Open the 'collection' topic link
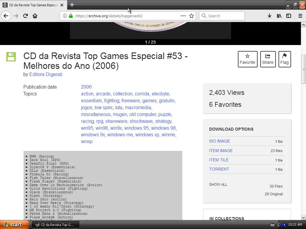 coord(123,94)
